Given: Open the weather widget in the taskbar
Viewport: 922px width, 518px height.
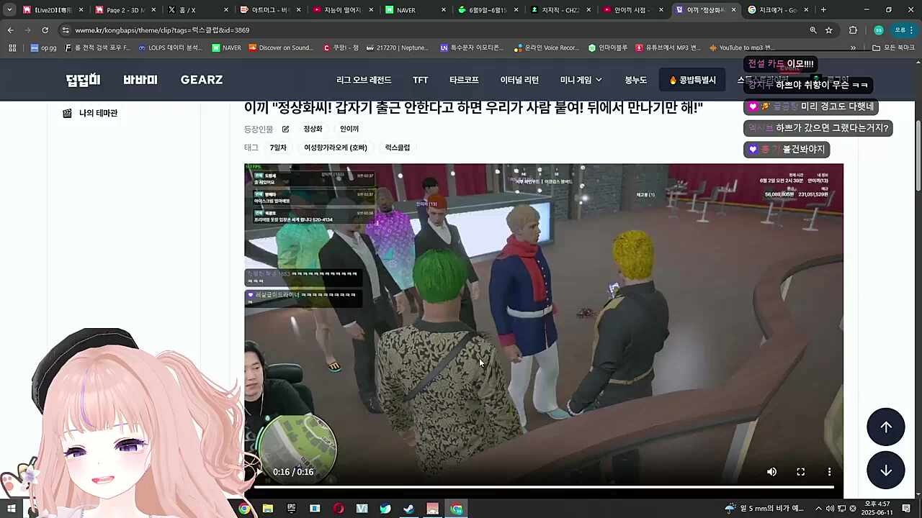Looking at the screenshot, I should [x=766, y=509].
